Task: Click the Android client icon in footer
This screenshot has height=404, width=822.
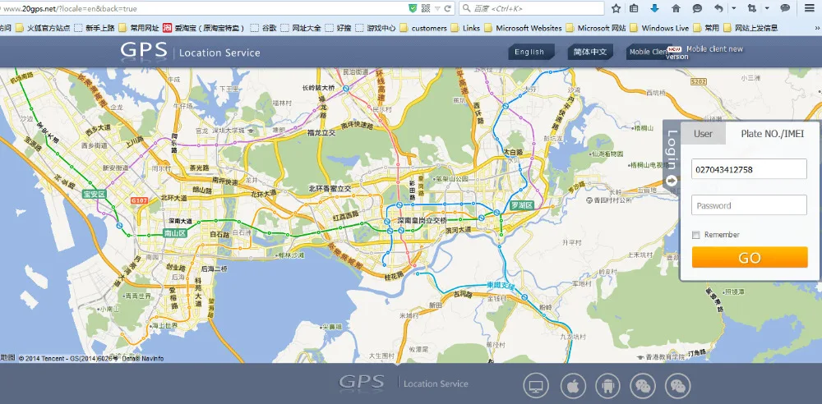Action: click(x=607, y=387)
